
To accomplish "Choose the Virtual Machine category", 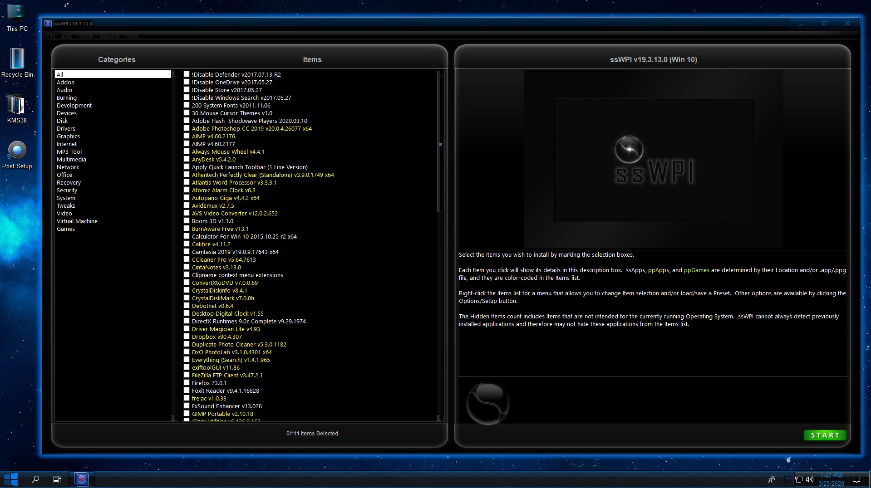I will click(77, 221).
